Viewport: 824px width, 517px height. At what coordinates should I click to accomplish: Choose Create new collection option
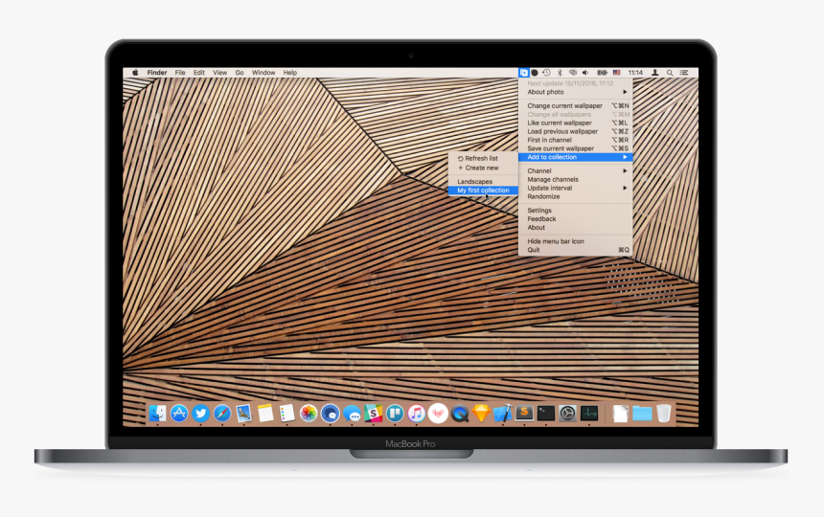click(483, 168)
